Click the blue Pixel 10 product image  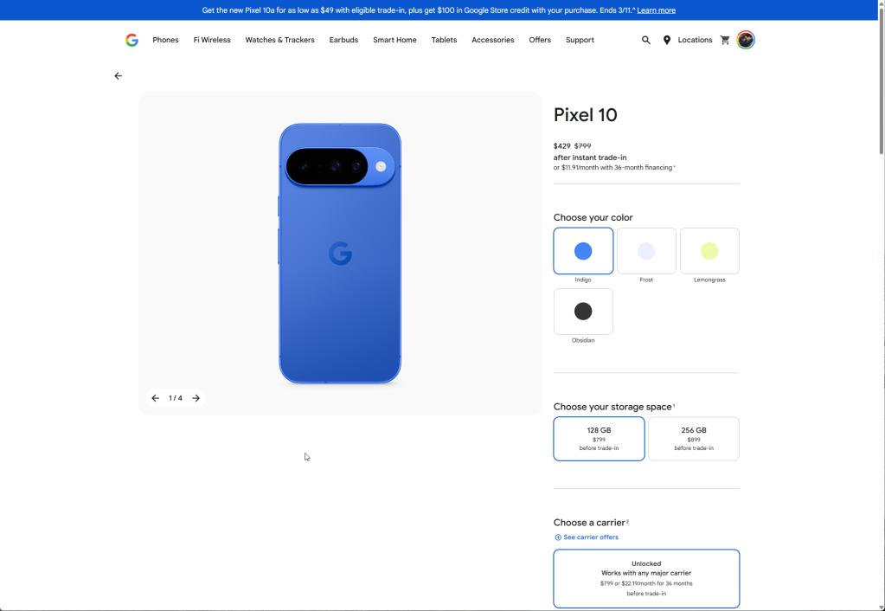coord(340,254)
